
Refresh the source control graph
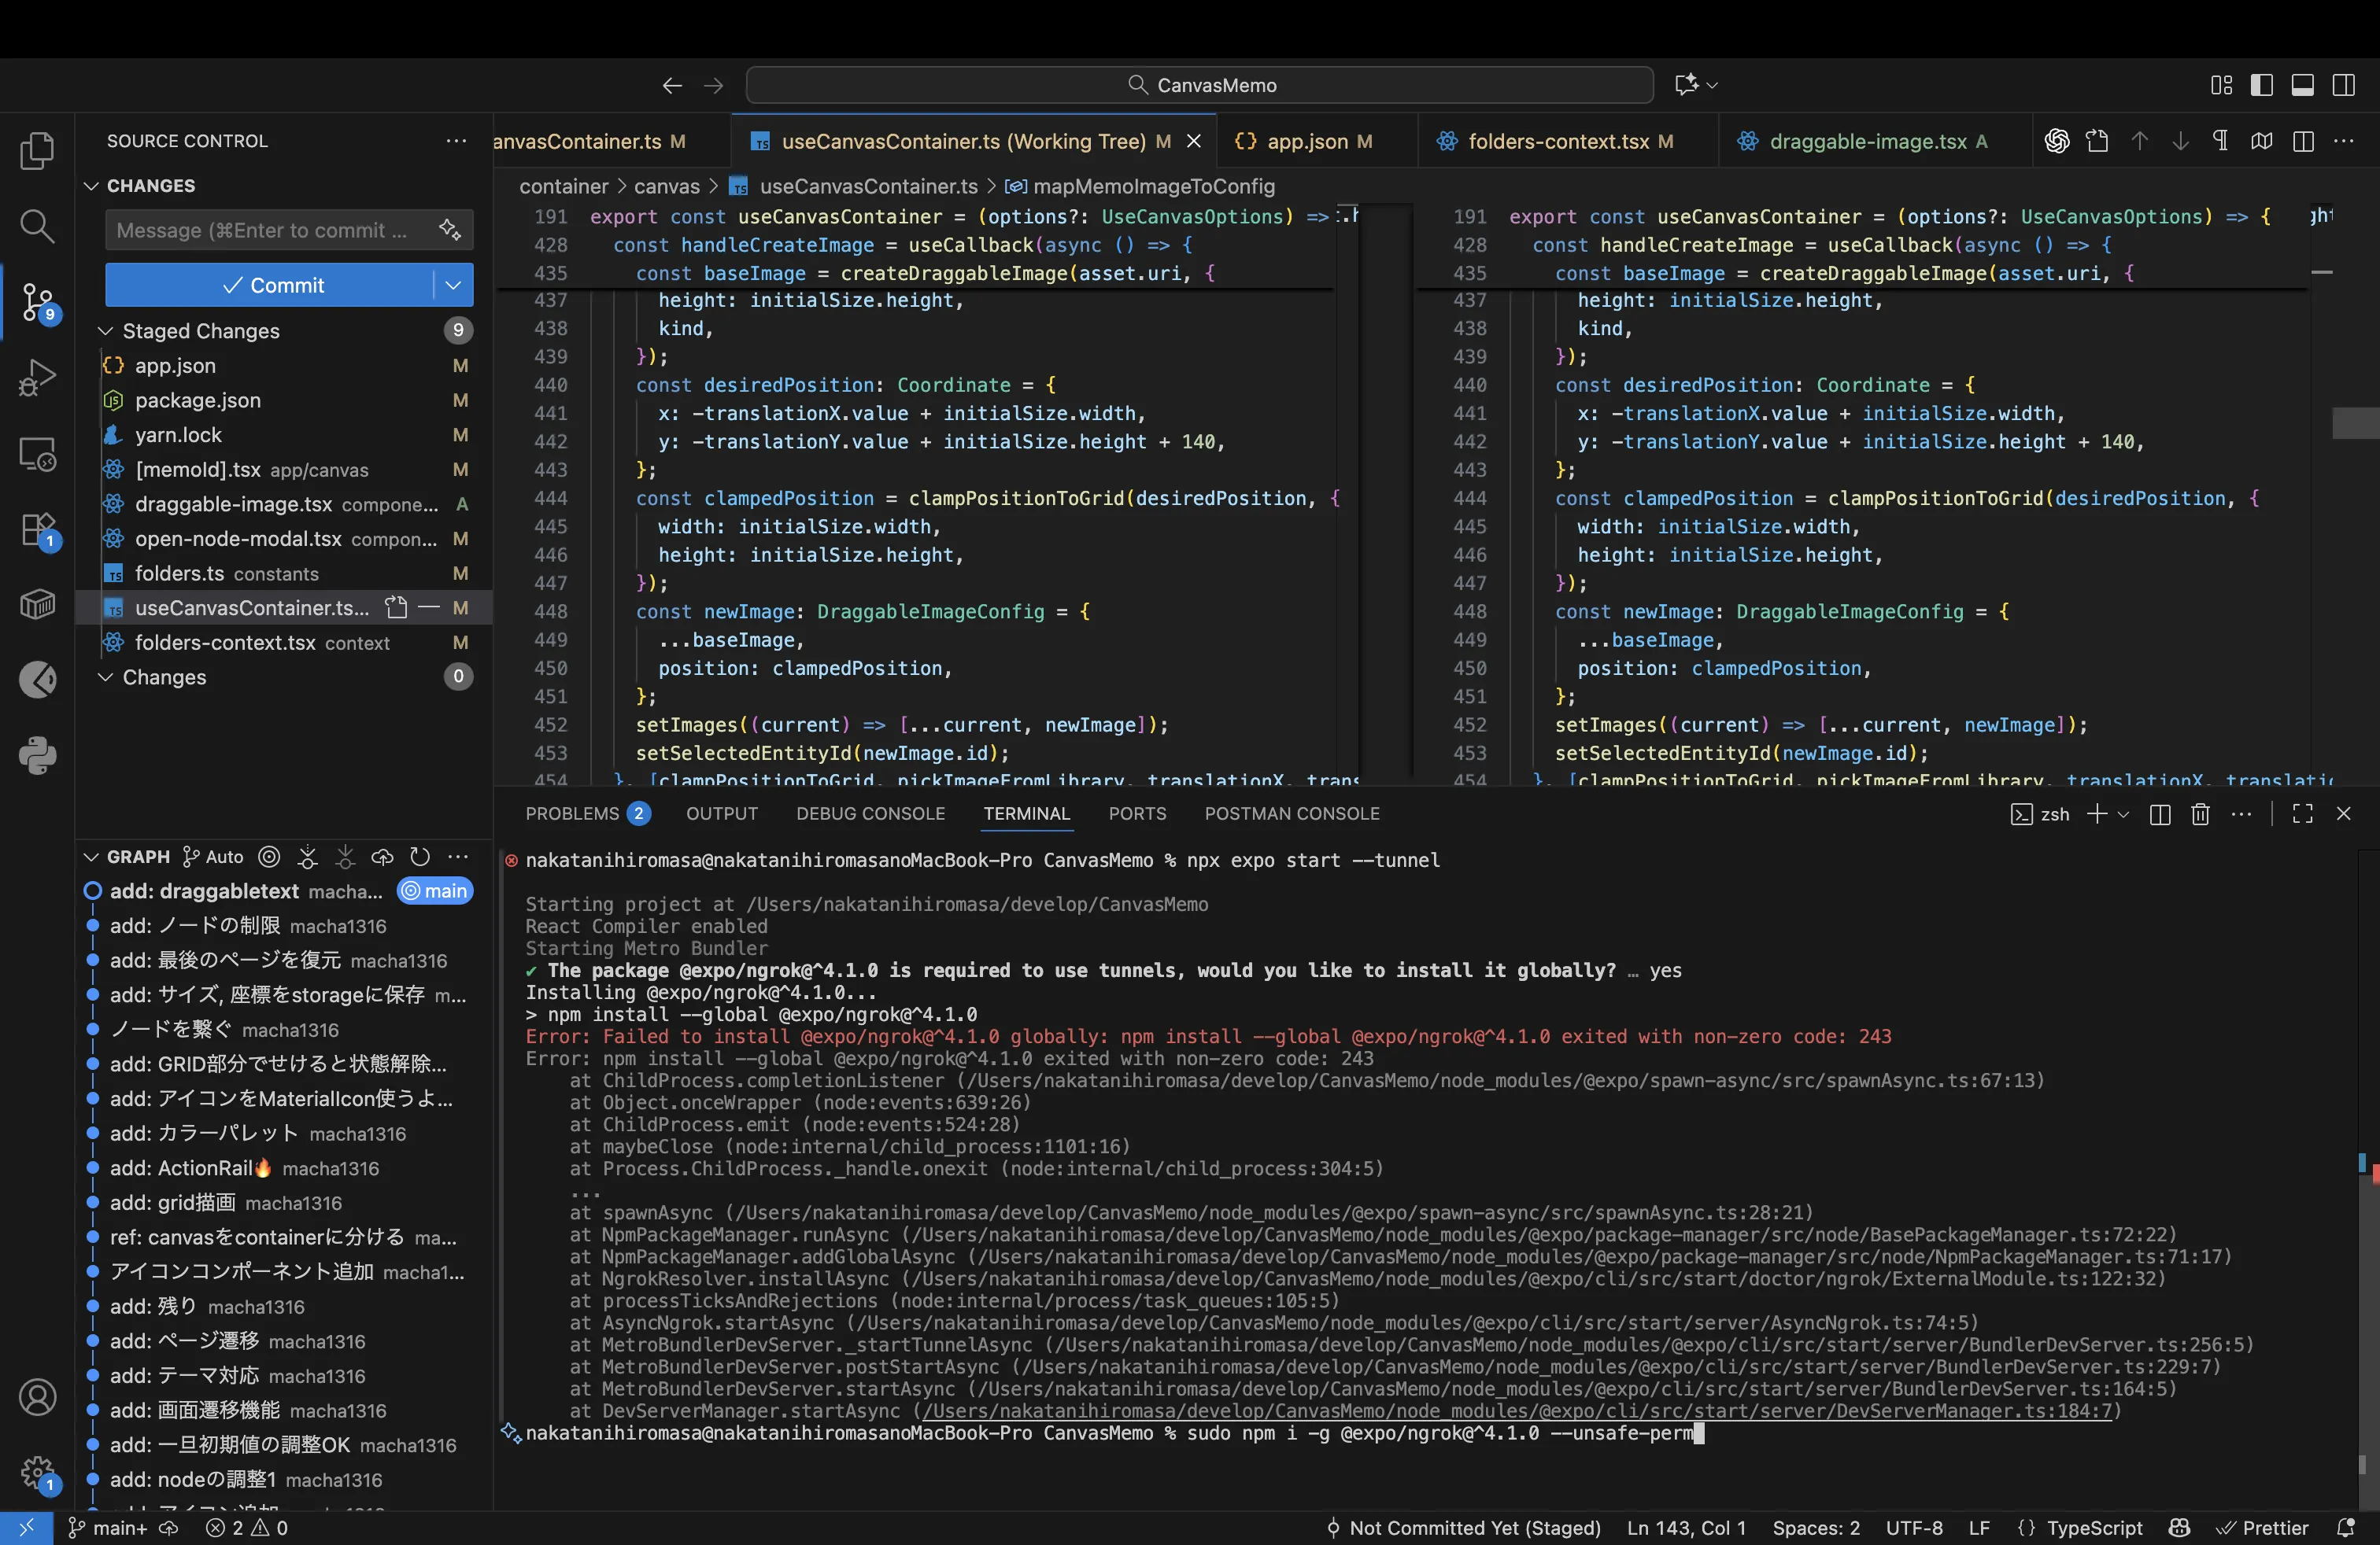pos(420,857)
